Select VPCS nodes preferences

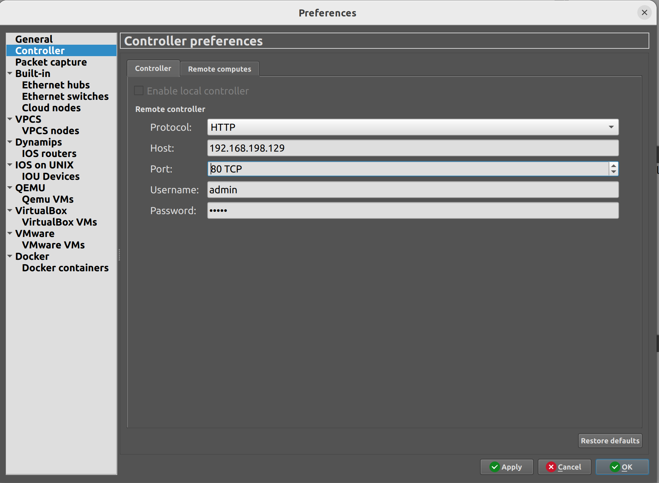[50, 130]
